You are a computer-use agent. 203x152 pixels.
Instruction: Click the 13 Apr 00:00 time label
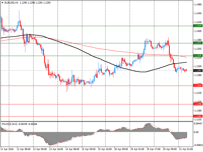pos(40,149)
